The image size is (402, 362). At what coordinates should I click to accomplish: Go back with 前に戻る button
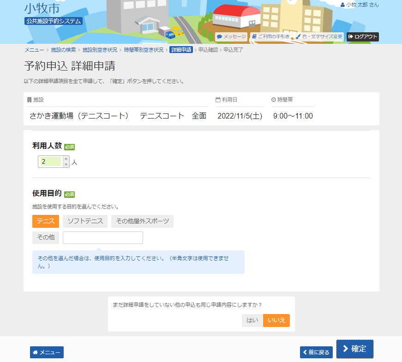[x=316, y=352]
